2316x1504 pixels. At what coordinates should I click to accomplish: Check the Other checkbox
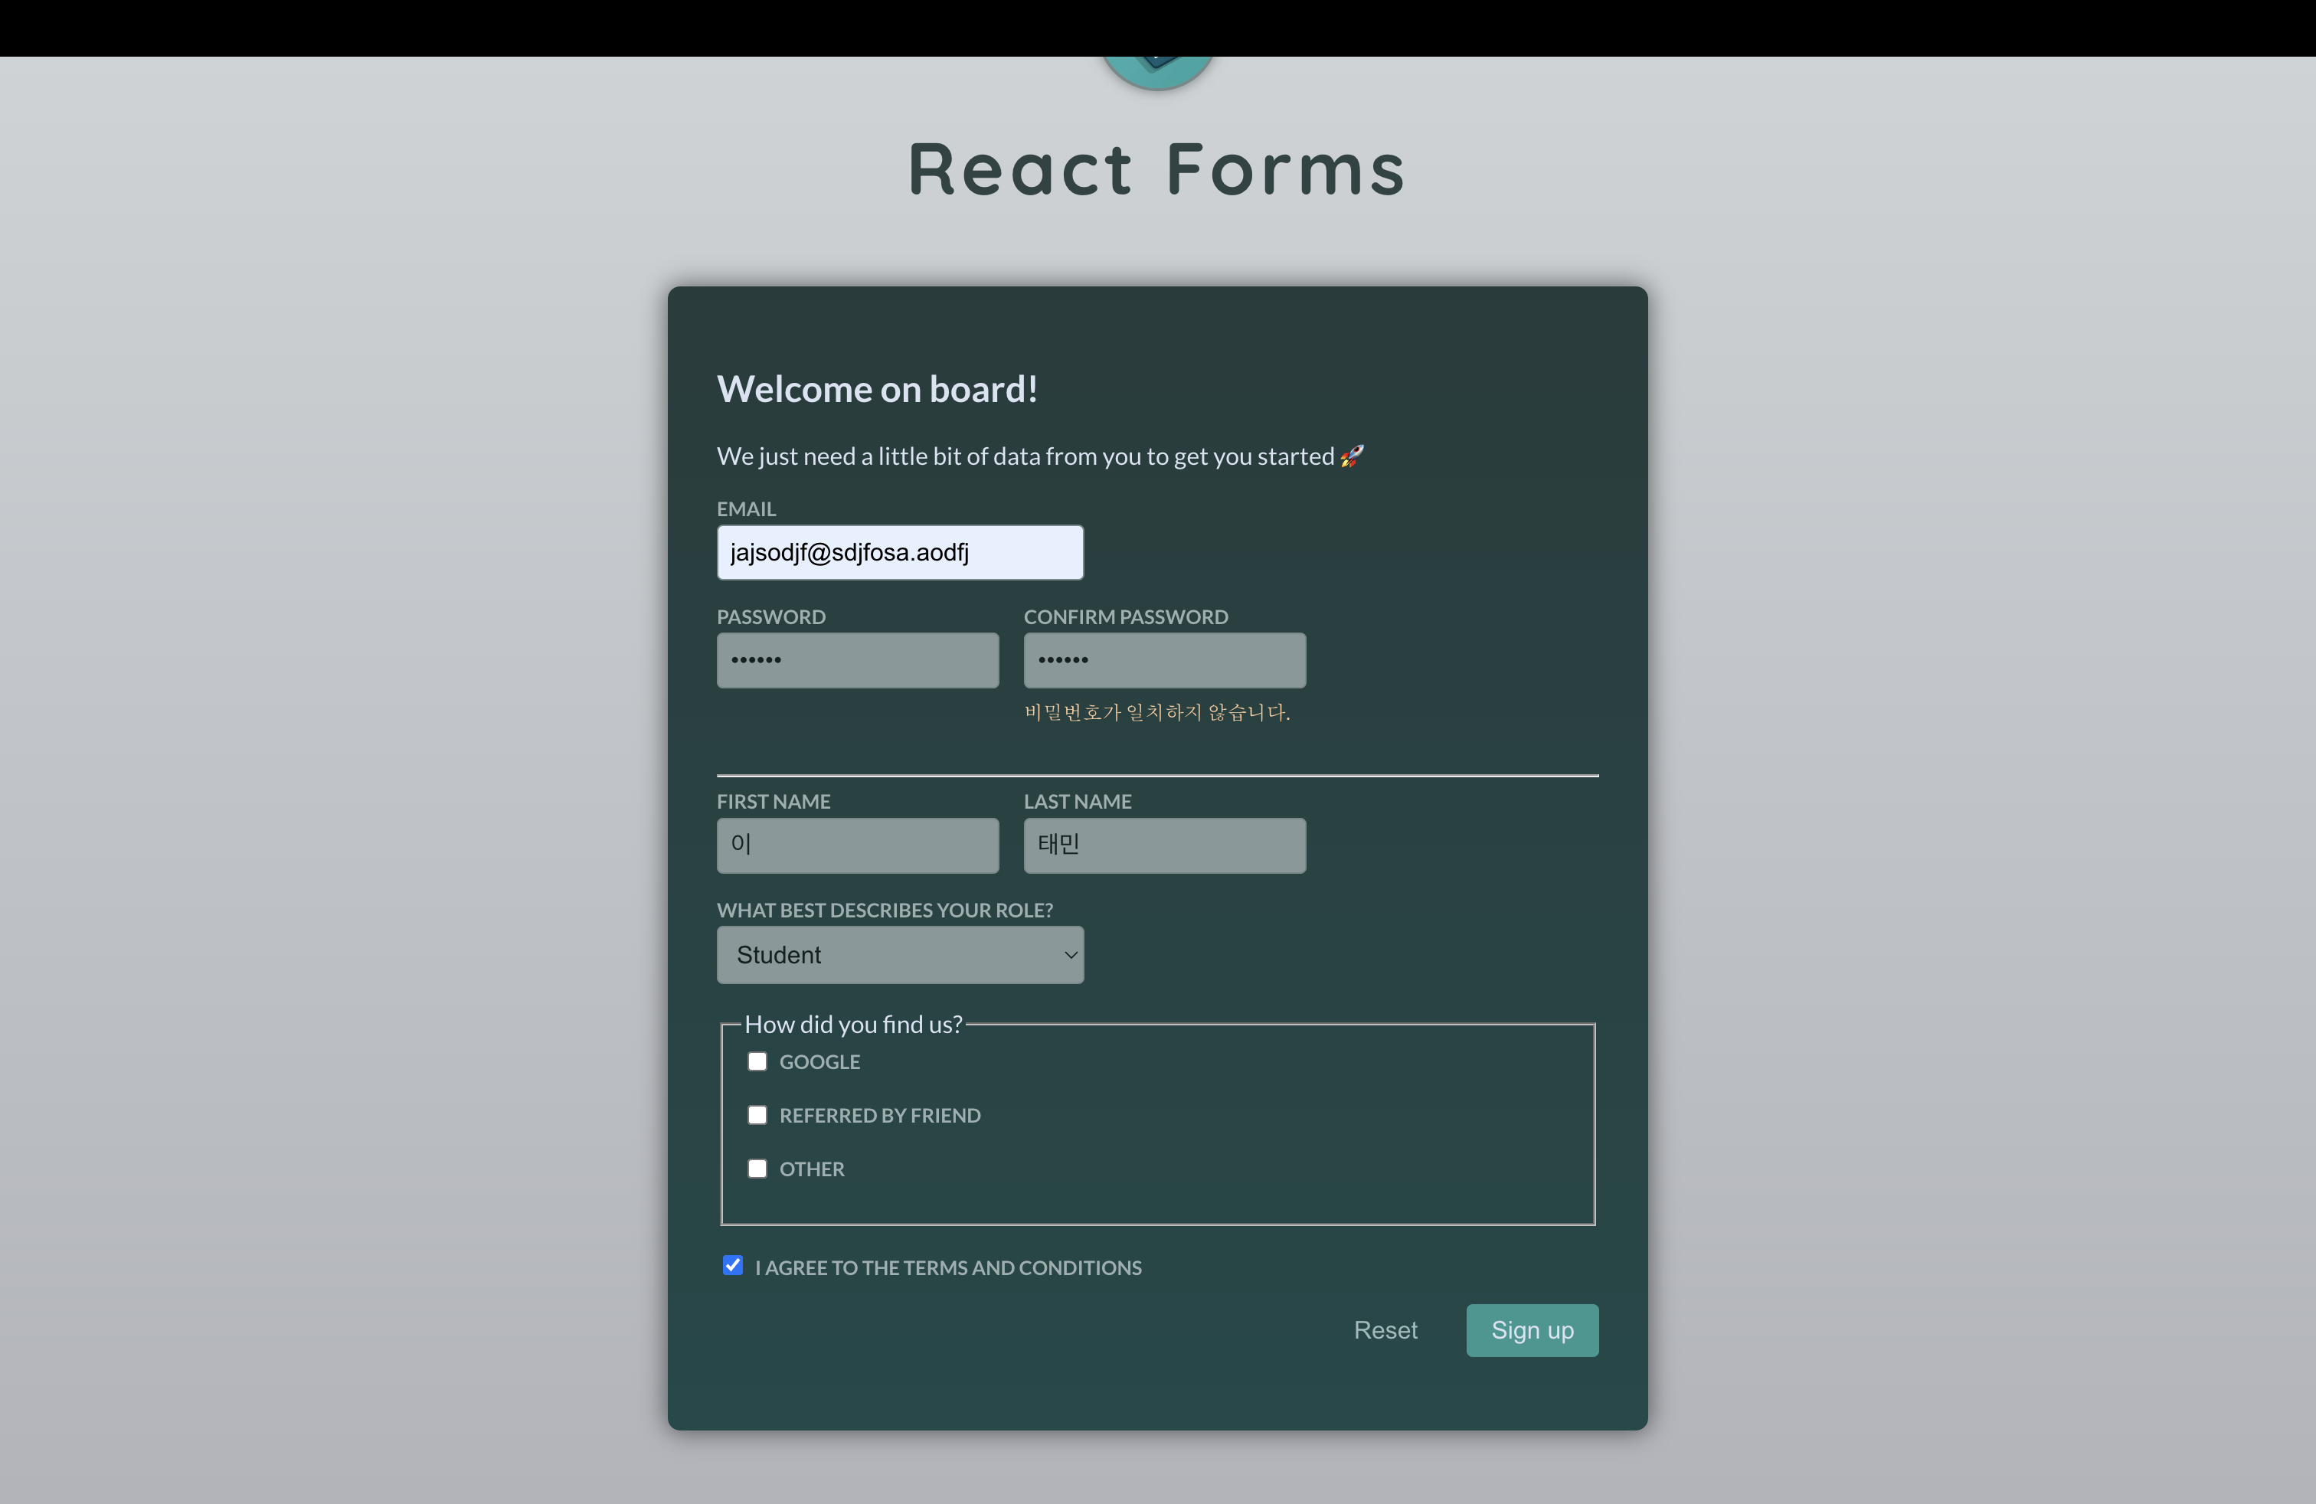pos(757,1169)
